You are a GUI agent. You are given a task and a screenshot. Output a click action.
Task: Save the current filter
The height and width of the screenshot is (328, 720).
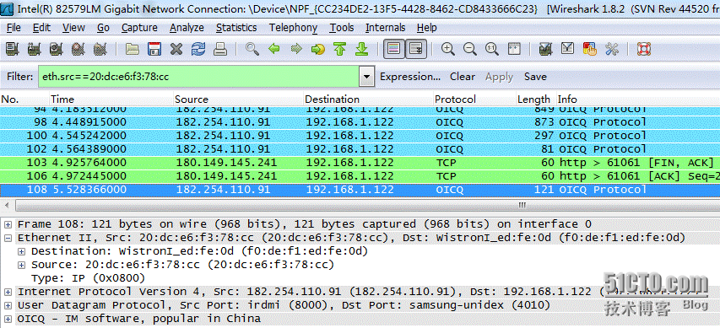coord(535,77)
